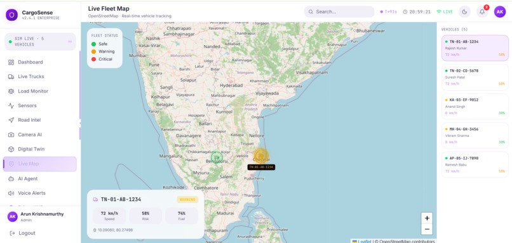Click the 58% Risk tile

point(145,216)
